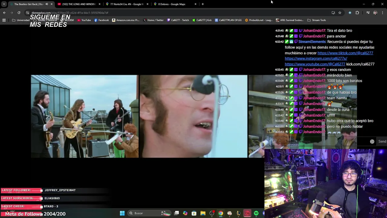Click the StreamElements username in chat
This screenshot has height=218, width=387.
point(312,42)
